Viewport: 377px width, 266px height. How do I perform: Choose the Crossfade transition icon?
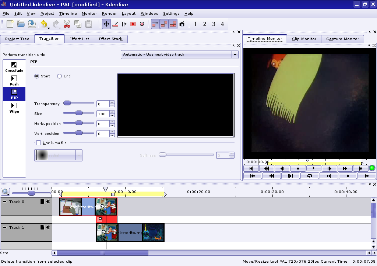click(x=14, y=67)
